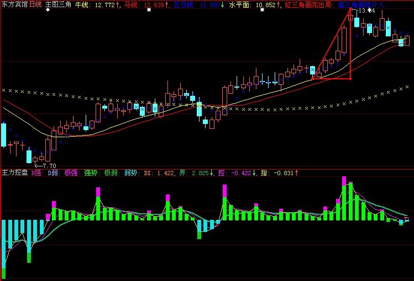Click the star marker below 马线 label
Screen dimensions: 414x281
tap(149, 10)
